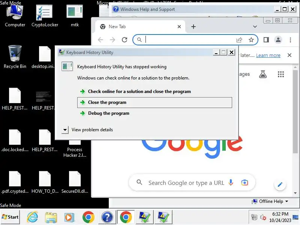Choose Check online for a solution

(154, 91)
